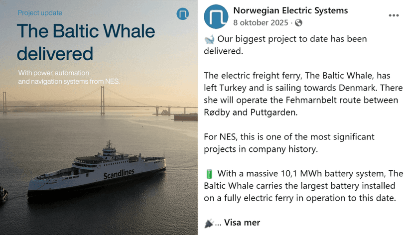Open the three-dot post options menu
This screenshot has height=235, width=408.
[394, 15]
